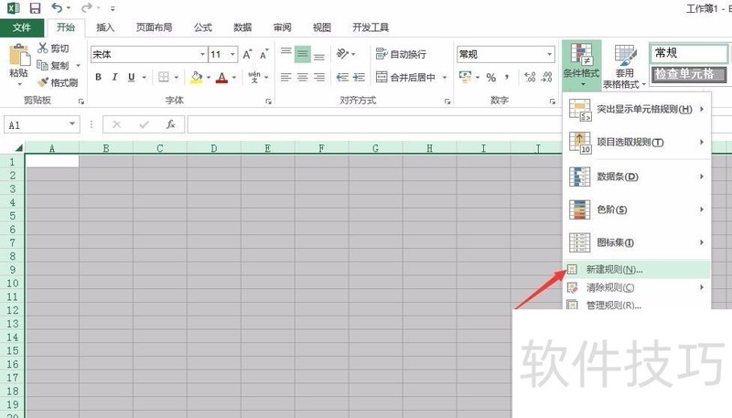Switch to the 插入 tab
Screen dimensions: 732x418
[105, 27]
